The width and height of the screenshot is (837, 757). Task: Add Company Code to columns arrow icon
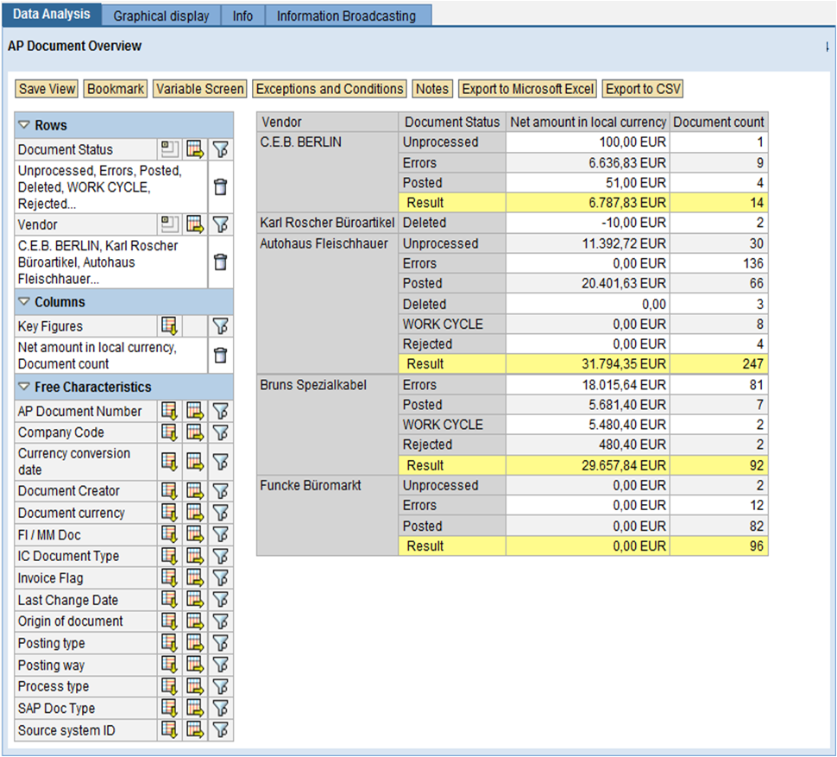coord(194,432)
